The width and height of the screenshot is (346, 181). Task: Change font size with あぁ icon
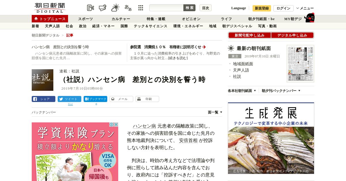[x=128, y=8]
